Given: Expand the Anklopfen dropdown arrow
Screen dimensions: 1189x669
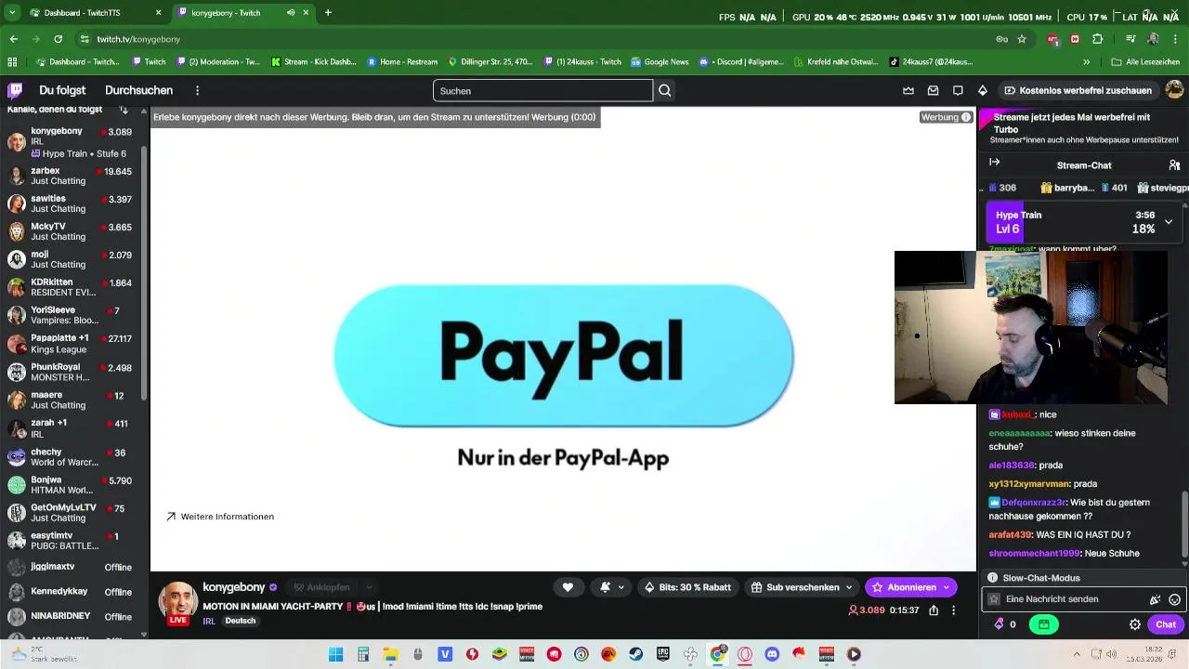Looking at the screenshot, I should (369, 587).
